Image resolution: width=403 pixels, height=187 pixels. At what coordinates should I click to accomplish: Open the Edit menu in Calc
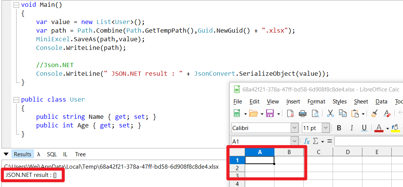click(255, 102)
